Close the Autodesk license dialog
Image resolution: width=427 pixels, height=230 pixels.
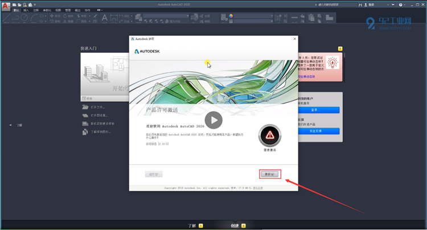click(x=295, y=39)
